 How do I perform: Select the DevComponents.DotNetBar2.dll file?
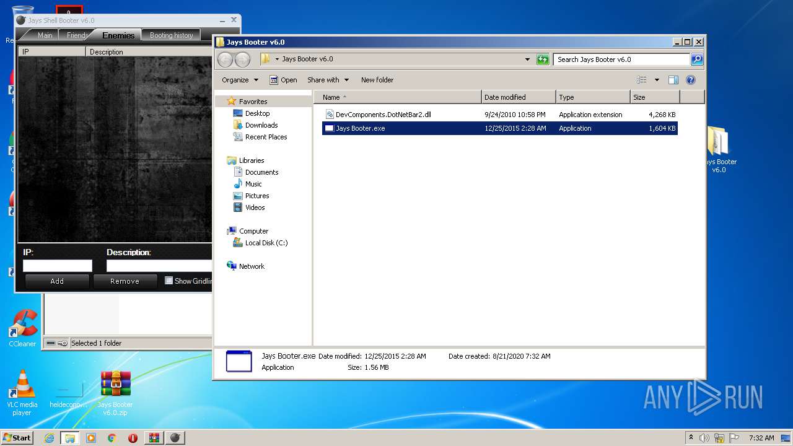coord(383,115)
